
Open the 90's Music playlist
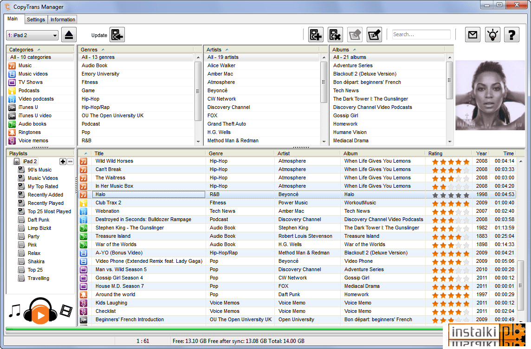point(39,170)
